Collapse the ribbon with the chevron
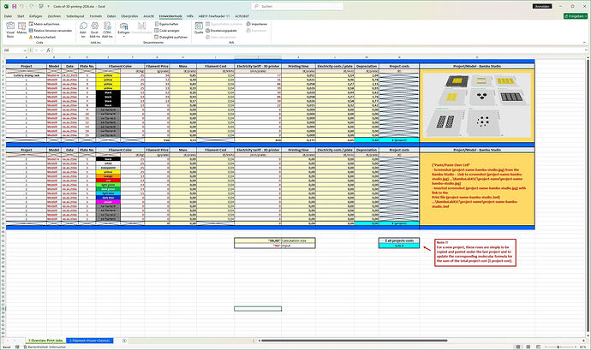Screen dimensions: 591x350 [x=586, y=42]
